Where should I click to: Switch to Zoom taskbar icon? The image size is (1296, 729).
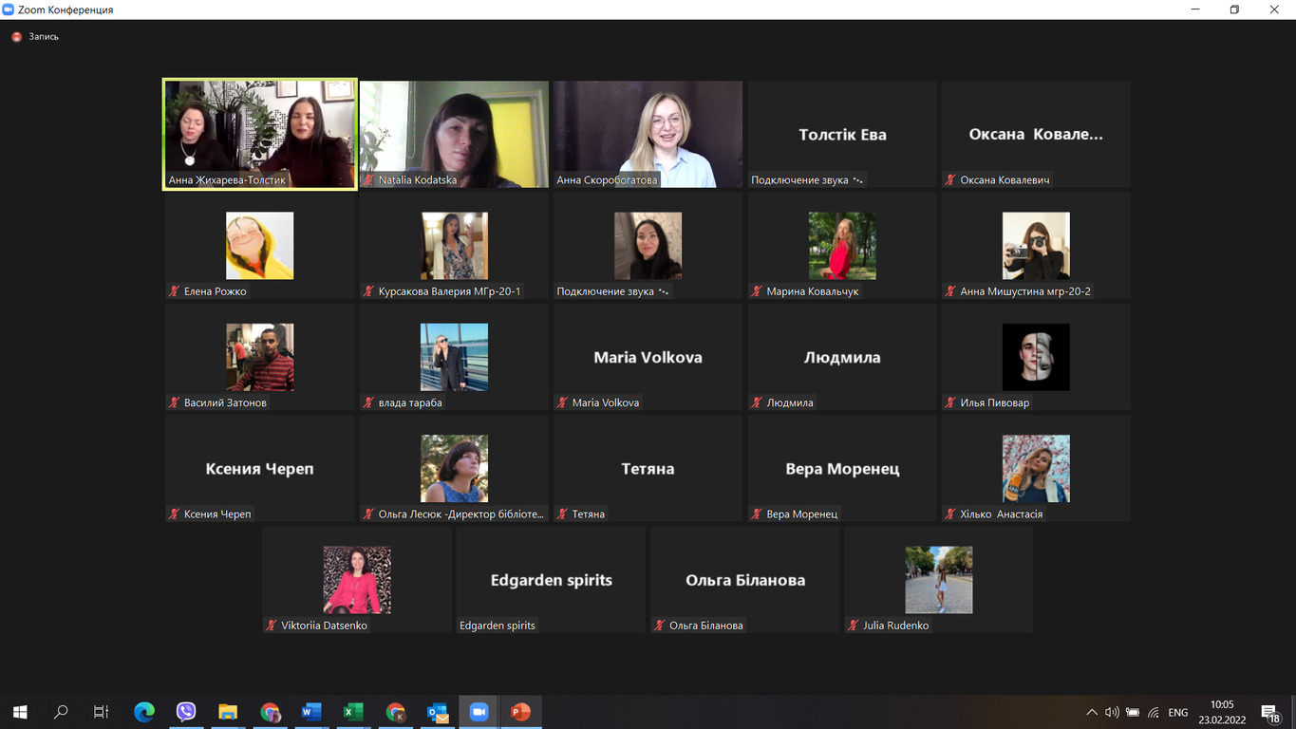click(x=479, y=712)
